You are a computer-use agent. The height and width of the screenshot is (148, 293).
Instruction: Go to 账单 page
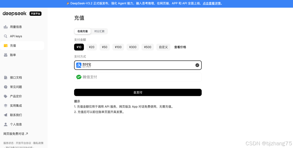tap(22, 55)
